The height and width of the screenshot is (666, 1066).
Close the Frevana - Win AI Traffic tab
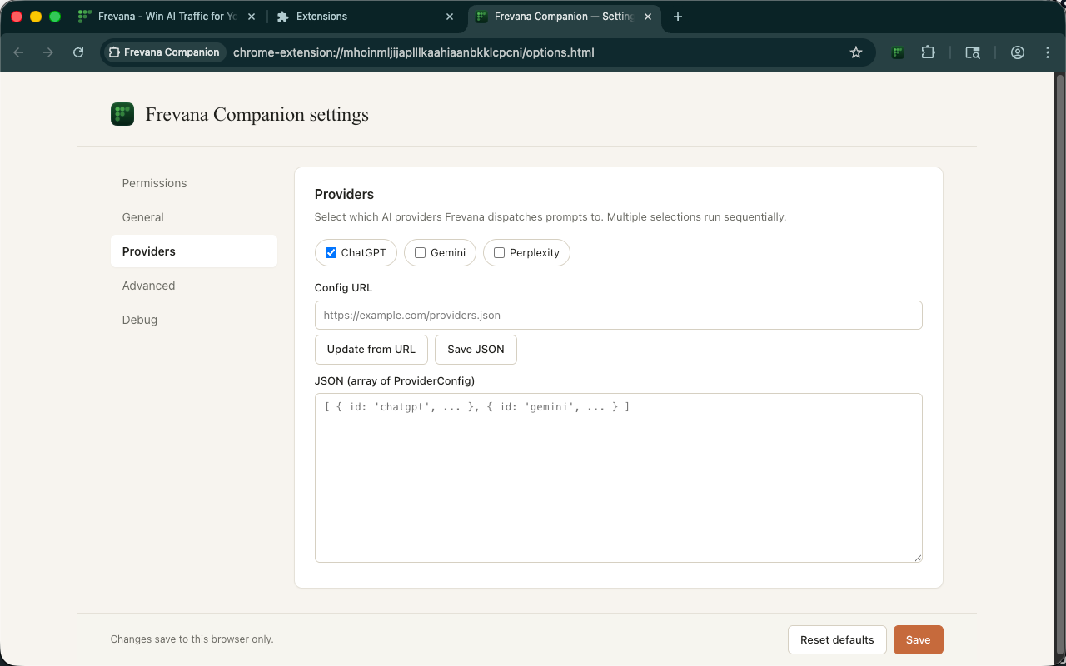coord(252,17)
